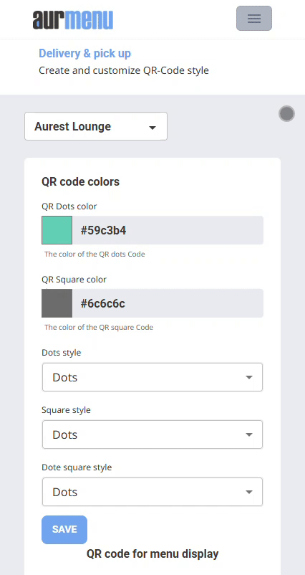Image resolution: width=305 pixels, height=575 pixels.
Task: Open the hamburger navigation menu
Action: pyautogui.click(x=253, y=19)
